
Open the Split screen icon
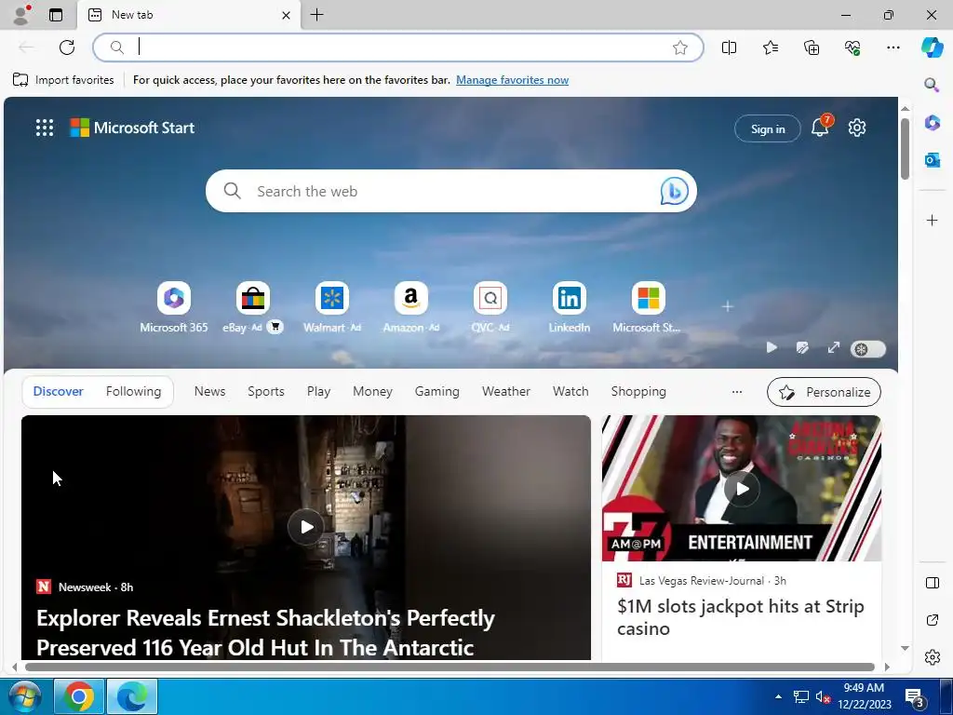tap(729, 47)
